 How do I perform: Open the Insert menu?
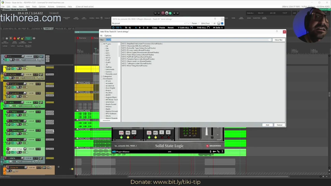tap(21, 6)
